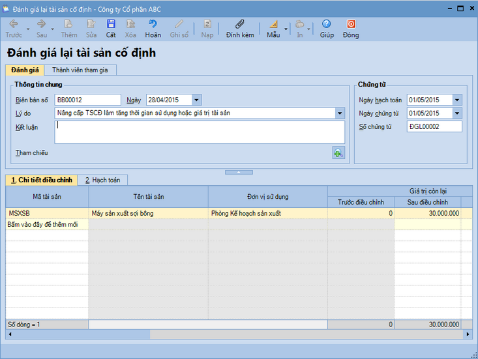Click the Ghi sổ (post) pencil icon

pyautogui.click(x=179, y=24)
